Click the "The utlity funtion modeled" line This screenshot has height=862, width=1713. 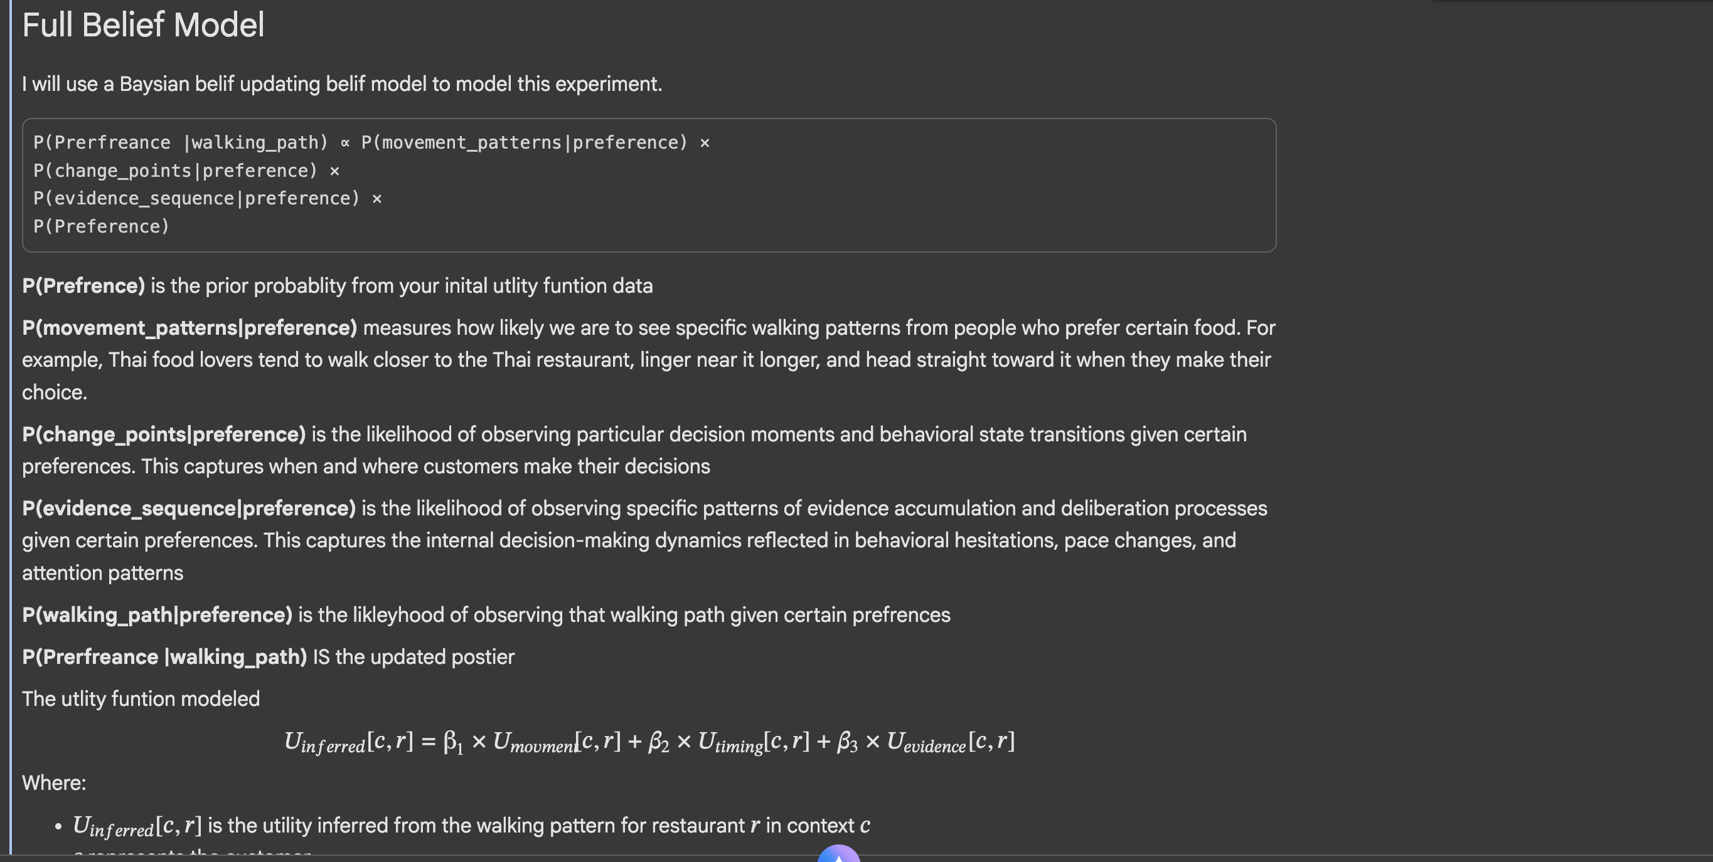[141, 698]
